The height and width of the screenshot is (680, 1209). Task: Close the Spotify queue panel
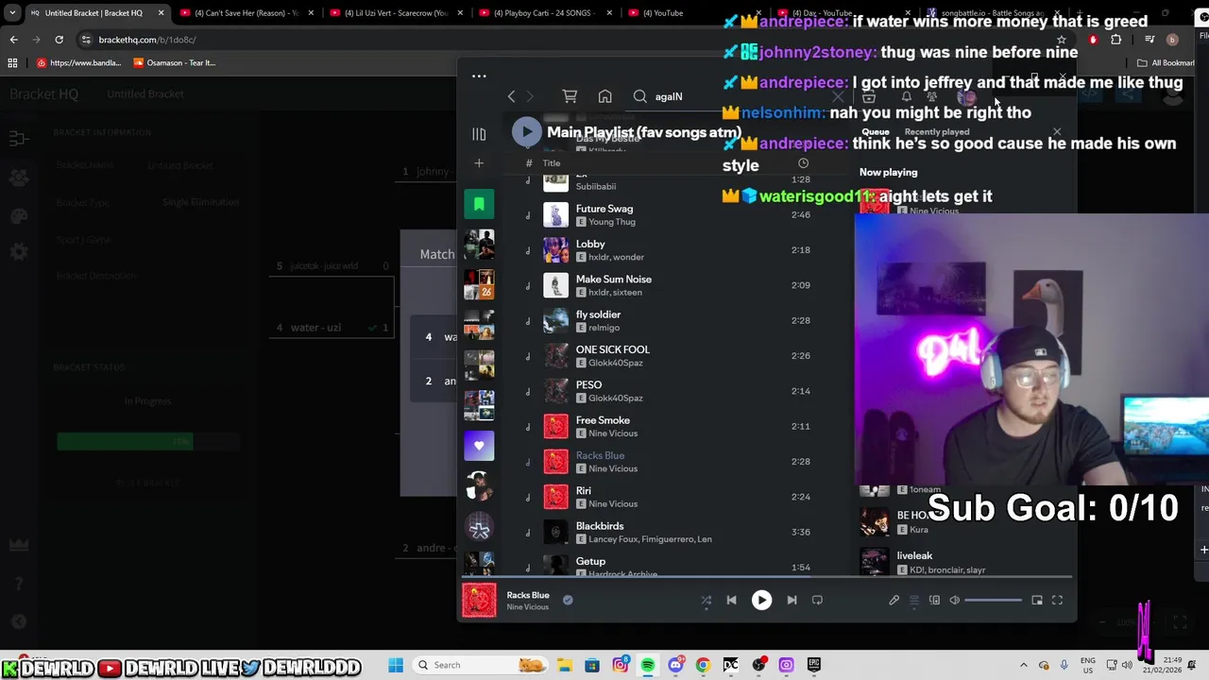pos(1057,132)
